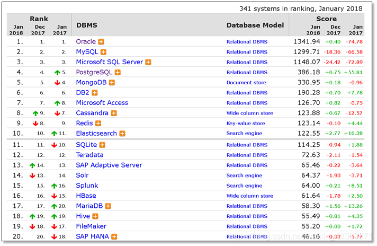
Task: Click red down arrow in MongoDB row
Action: (x=57, y=83)
